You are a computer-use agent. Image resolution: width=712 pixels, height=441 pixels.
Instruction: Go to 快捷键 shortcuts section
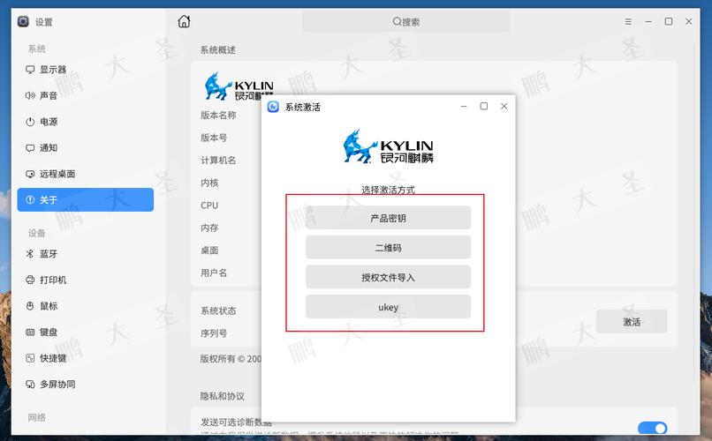point(52,358)
